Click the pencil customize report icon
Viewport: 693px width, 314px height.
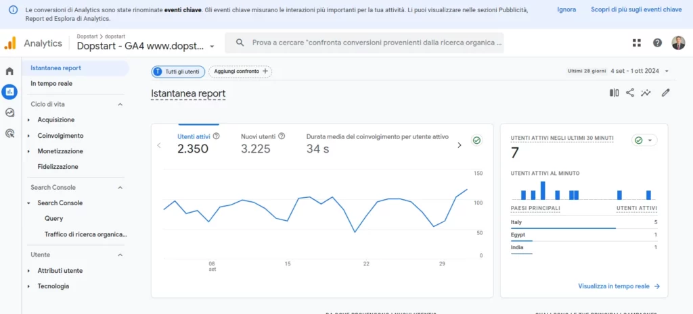666,93
